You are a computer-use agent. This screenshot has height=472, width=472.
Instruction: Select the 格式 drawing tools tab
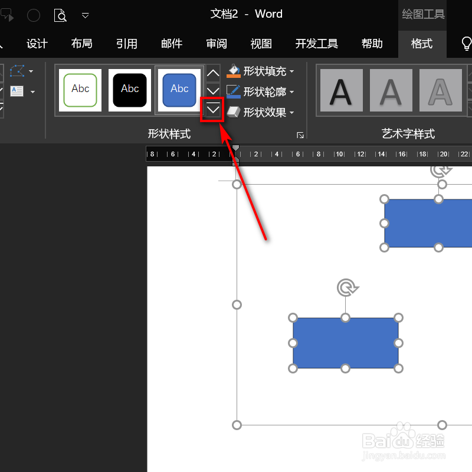[x=422, y=44]
